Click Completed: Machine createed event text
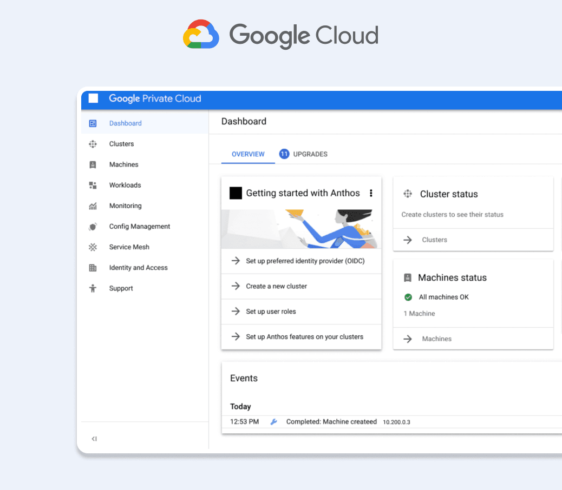 (x=331, y=422)
